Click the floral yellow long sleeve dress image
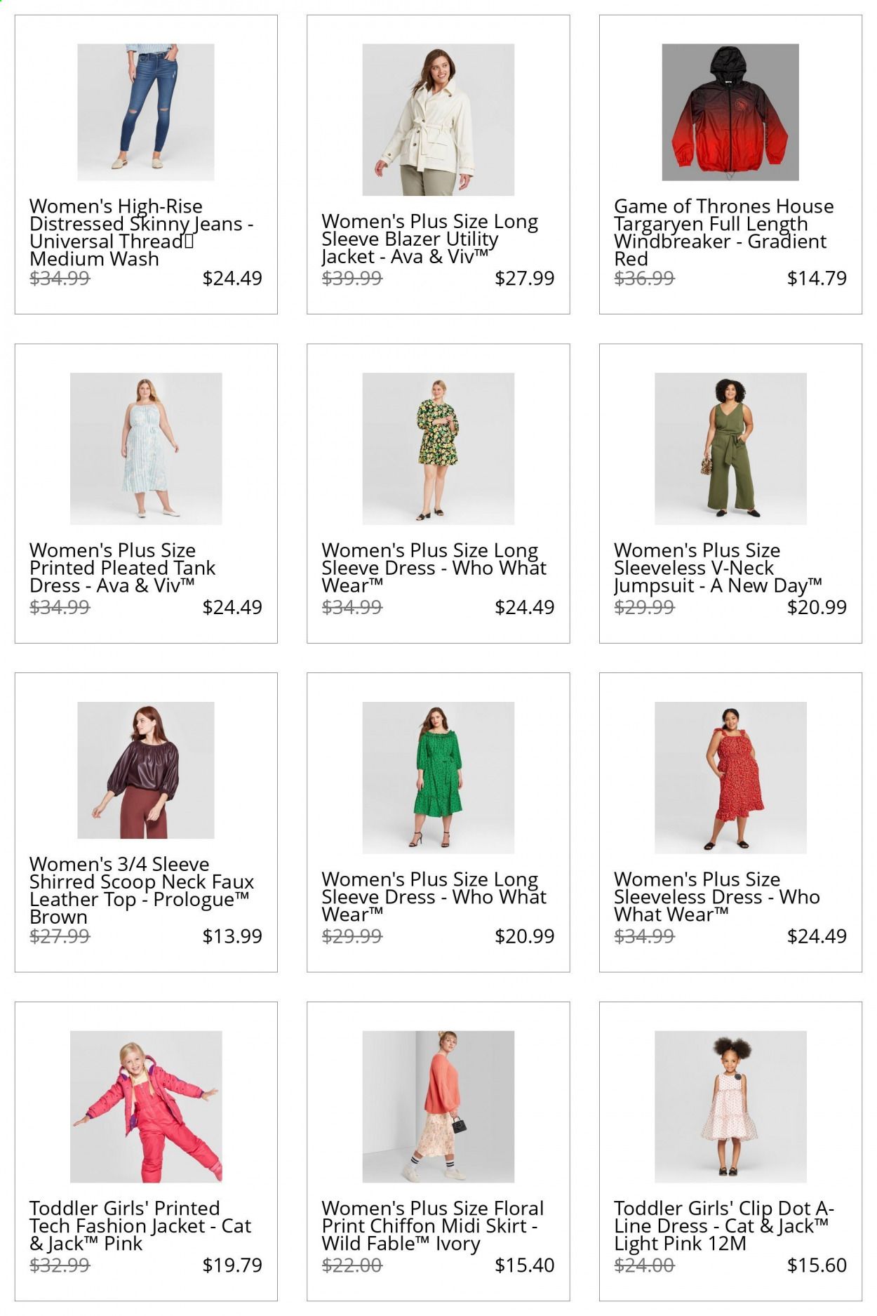Viewport: 877px width, 1316px height. [438, 448]
